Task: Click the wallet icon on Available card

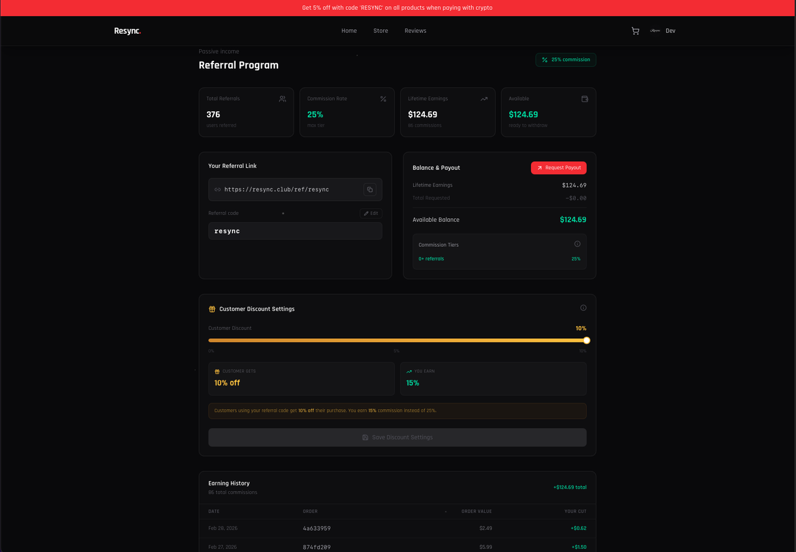Action: coord(585,98)
